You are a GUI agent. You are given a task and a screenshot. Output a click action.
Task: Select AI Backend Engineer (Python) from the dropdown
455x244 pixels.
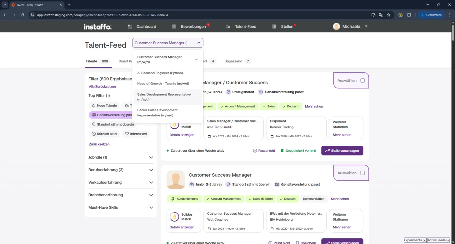(167, 73)
